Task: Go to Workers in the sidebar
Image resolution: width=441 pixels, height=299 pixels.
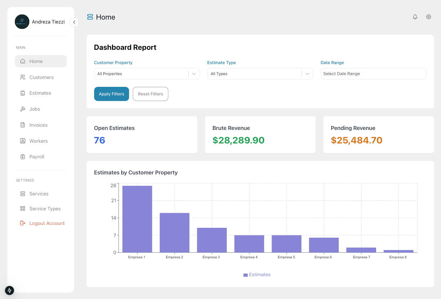Action: (39, 141)
